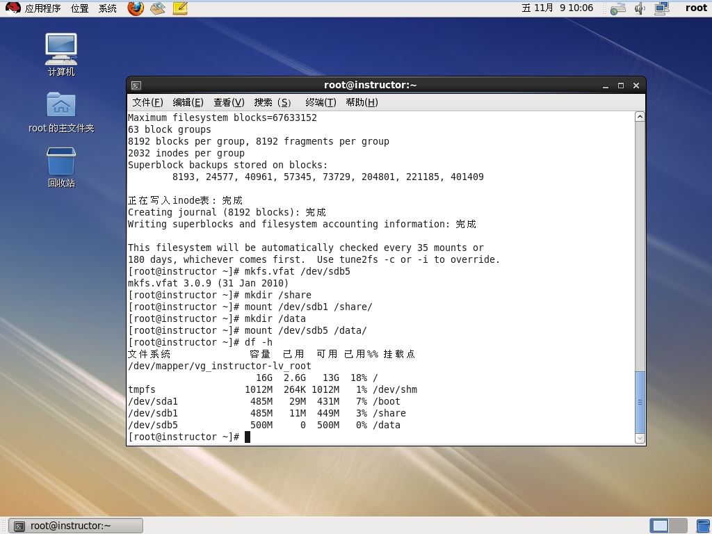Click the 'mkdir /data' command line
The width and height of the screenshot is (712, 534).
275,318
